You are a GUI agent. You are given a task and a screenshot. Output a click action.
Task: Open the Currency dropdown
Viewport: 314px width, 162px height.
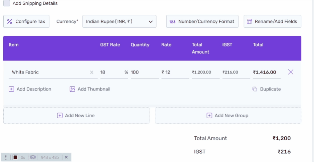[x=119, y=21]
